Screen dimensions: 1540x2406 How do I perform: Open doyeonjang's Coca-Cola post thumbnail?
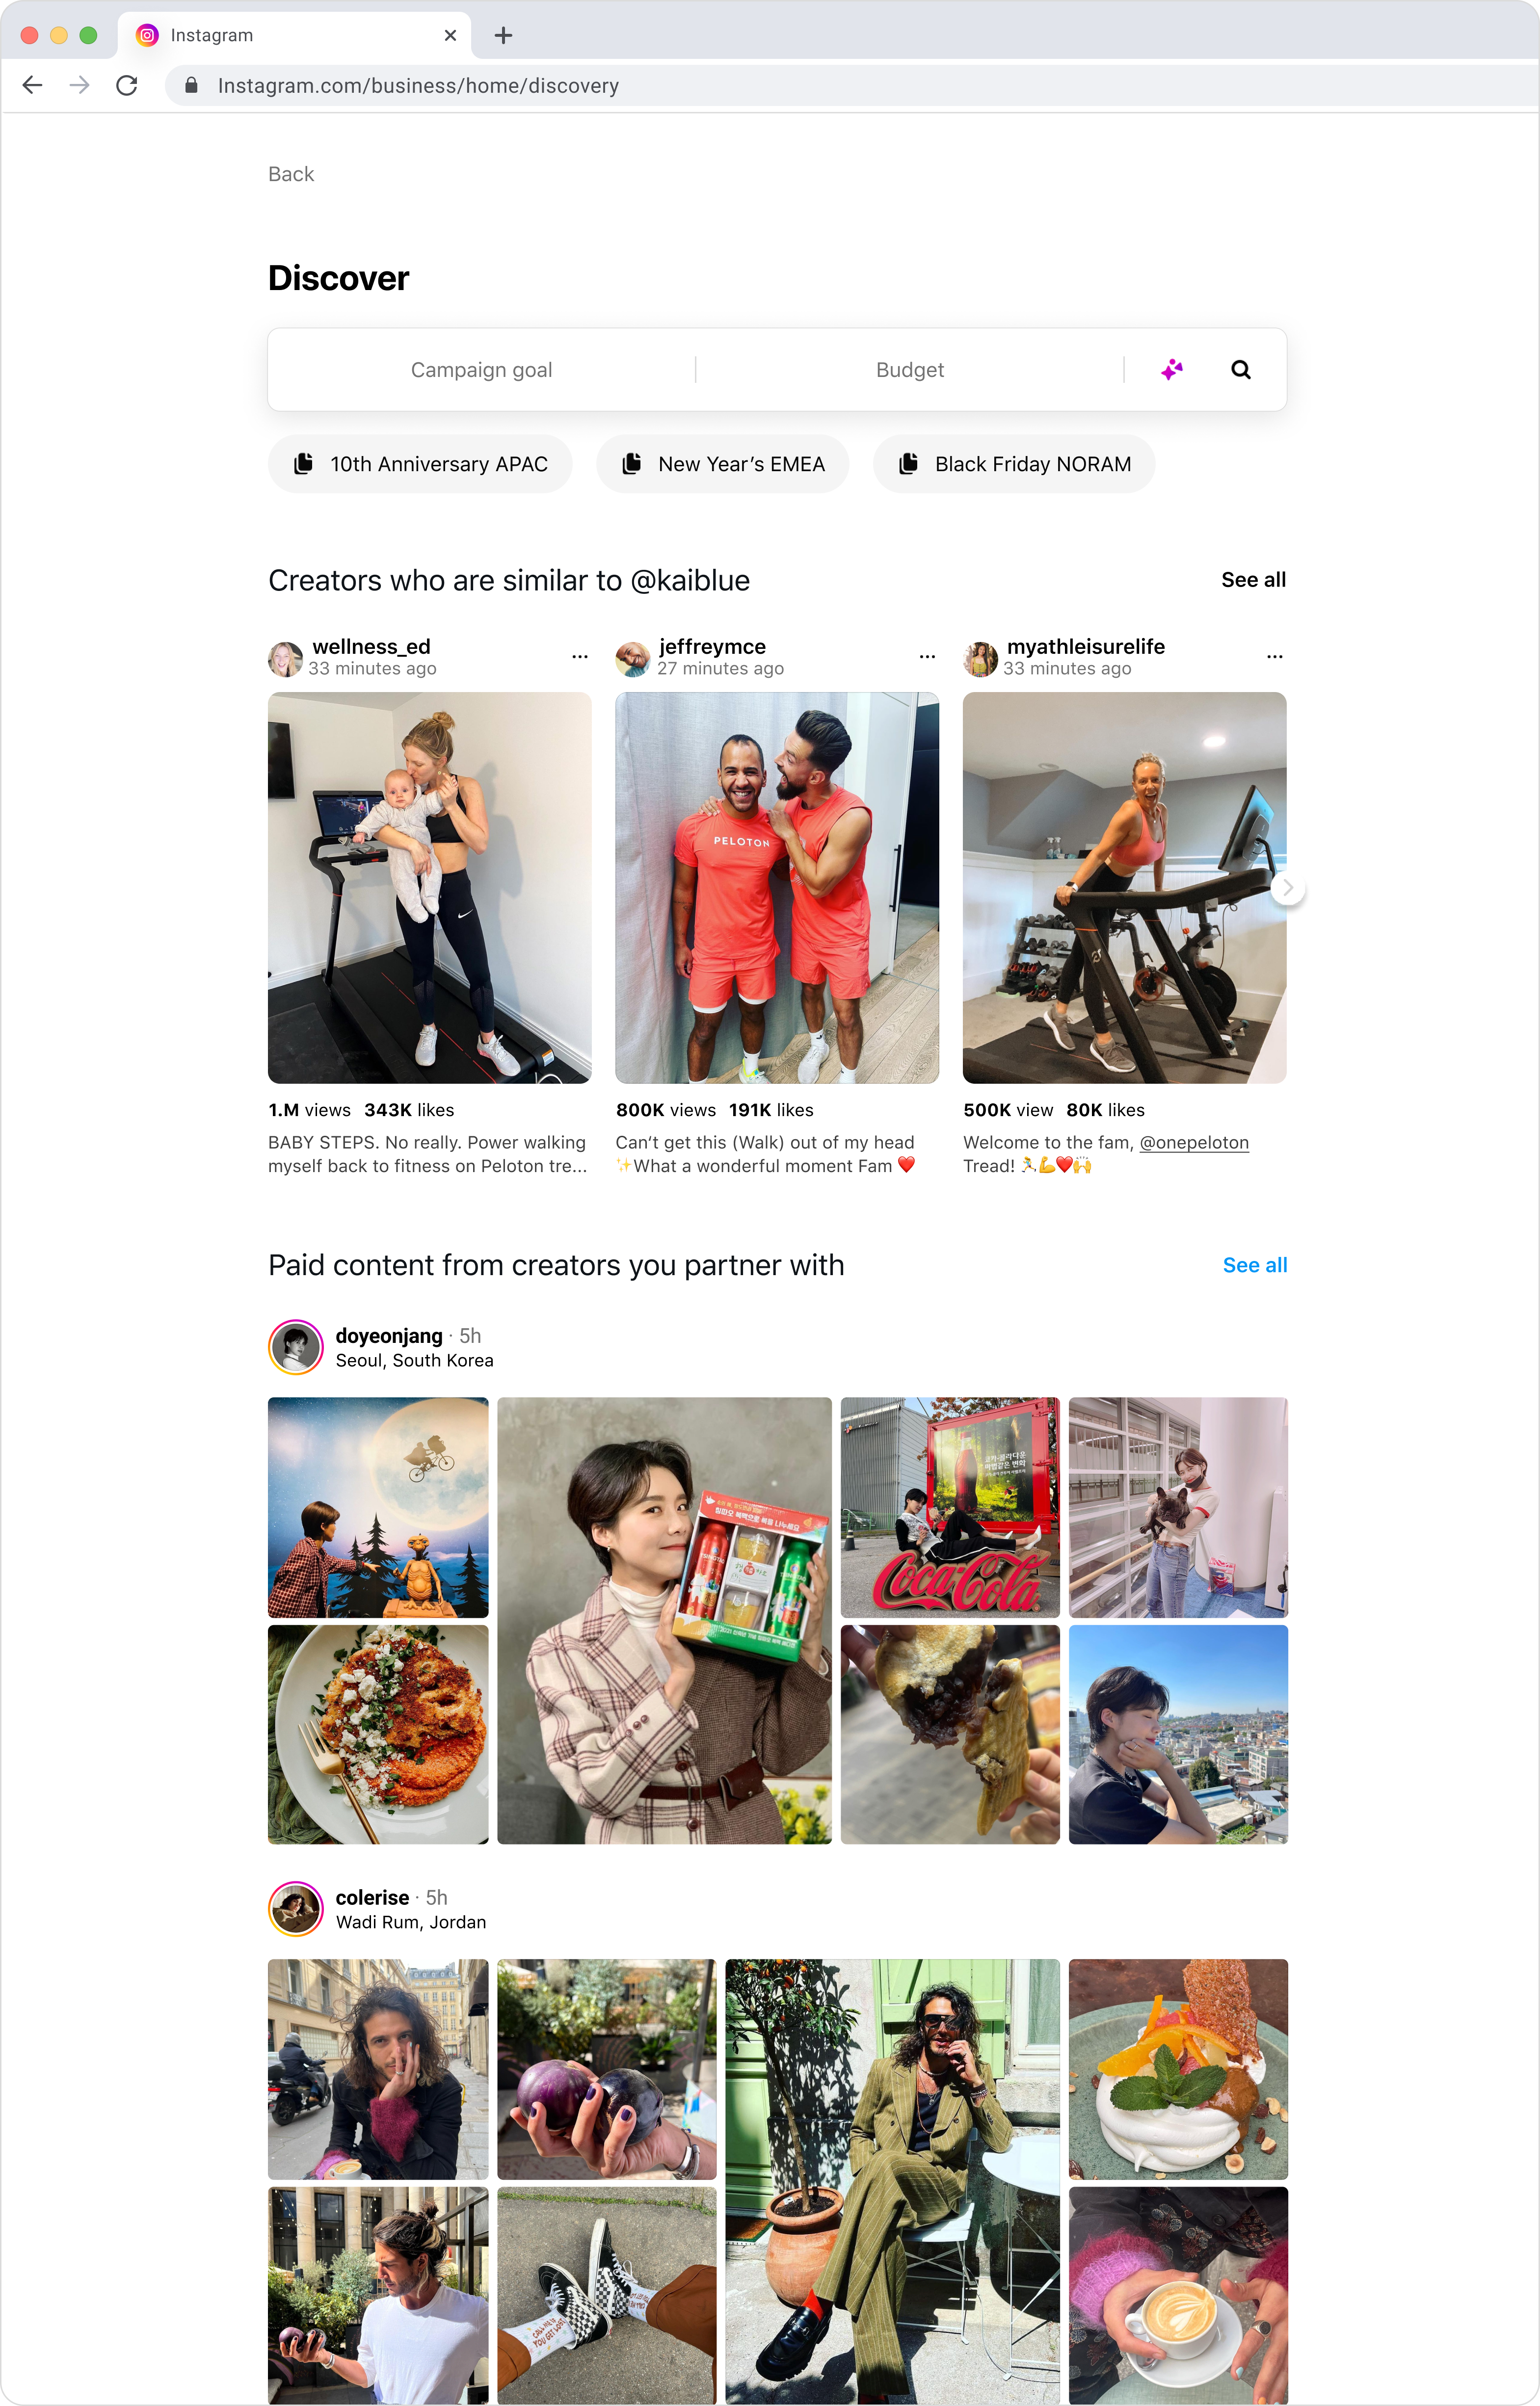coord(950,1507)
